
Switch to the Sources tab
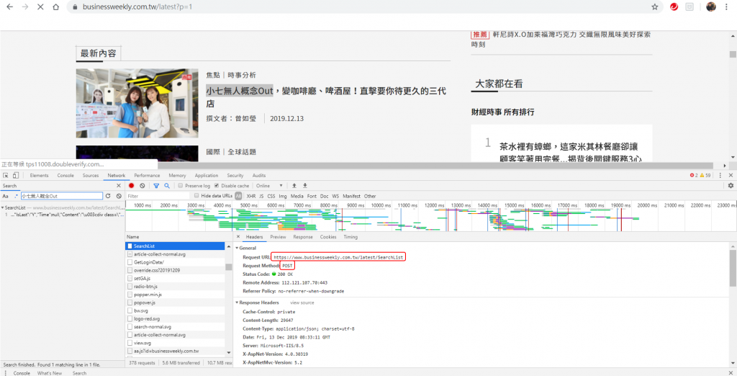pos(91,176)
